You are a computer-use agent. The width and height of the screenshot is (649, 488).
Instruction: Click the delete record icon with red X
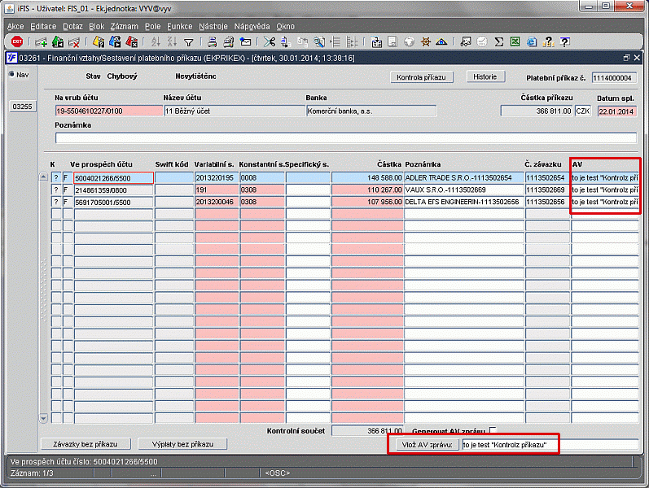74,41
